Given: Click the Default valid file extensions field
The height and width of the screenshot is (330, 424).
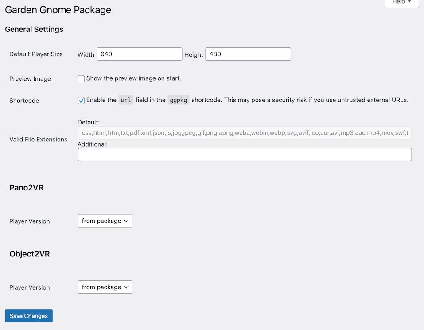Looking at the screenshot, I should (x=244, y=132).
